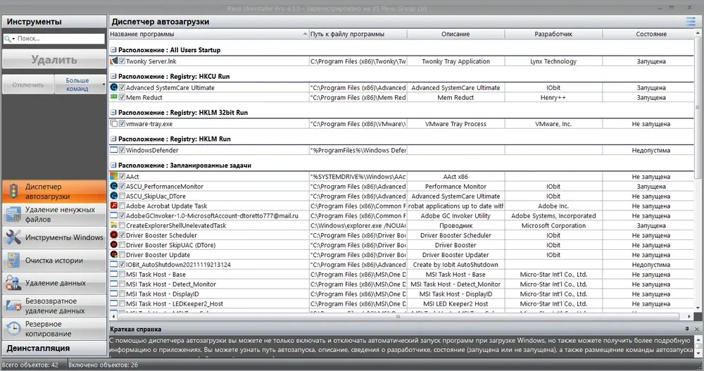This screenshot has width=704, height=371.
Task: Open Очистка истории tool
Action: click(x=54, y=260)
